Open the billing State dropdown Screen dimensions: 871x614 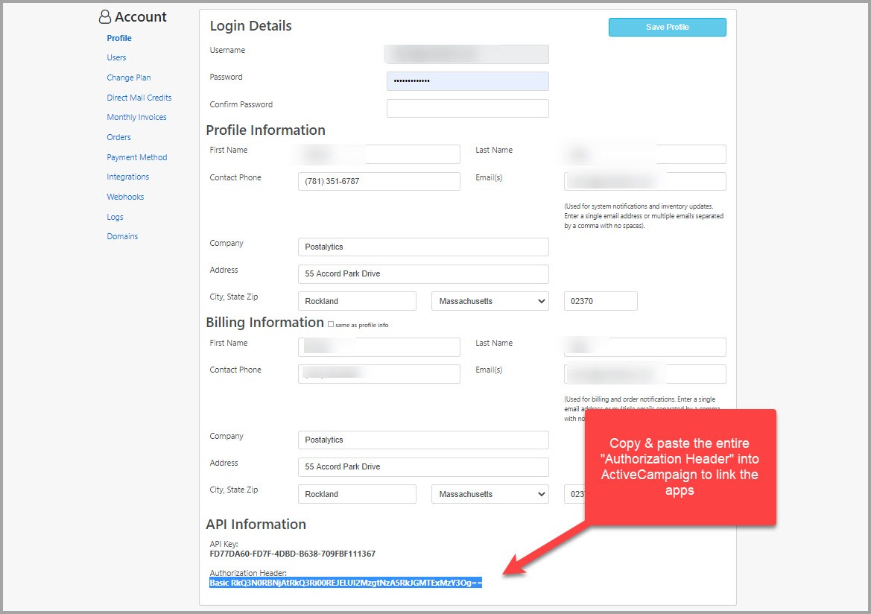[x=490, y=494]
